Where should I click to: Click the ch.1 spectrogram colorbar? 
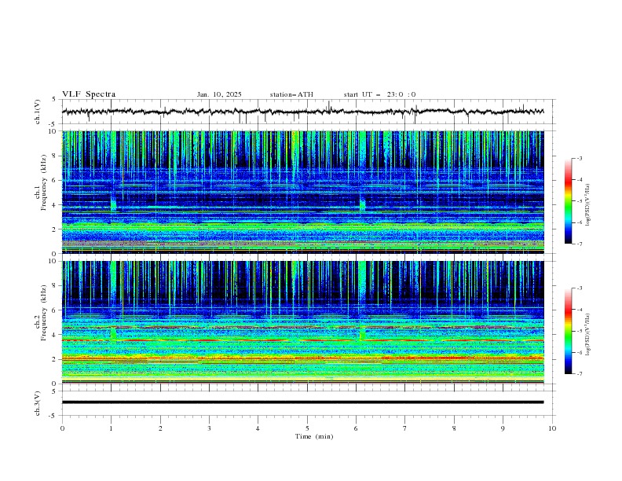pos(569,201)
